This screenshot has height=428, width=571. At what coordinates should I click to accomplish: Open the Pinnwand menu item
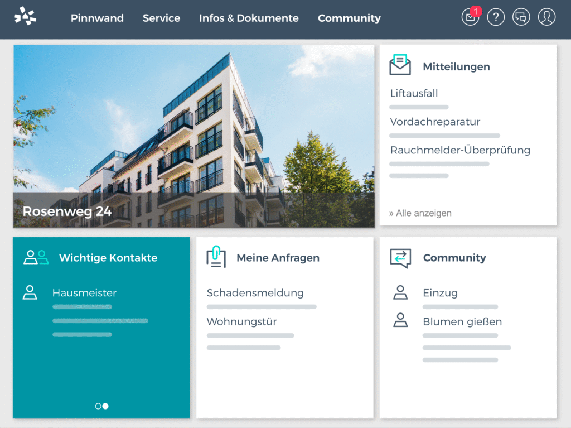point(97,18)
